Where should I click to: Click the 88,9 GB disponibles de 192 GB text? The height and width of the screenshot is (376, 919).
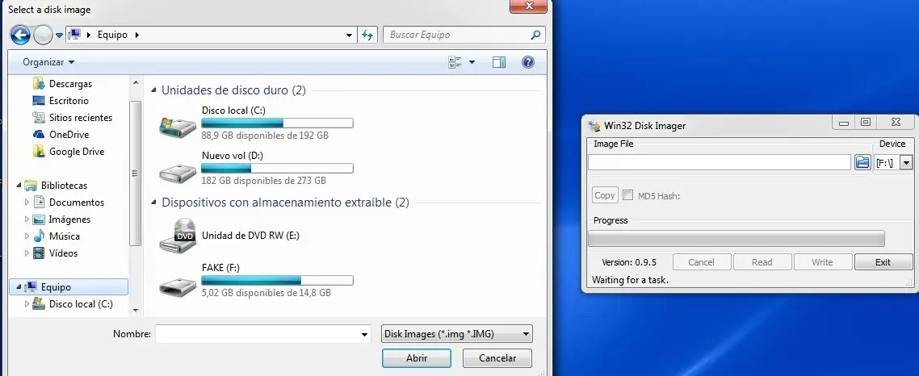(265, 136)
